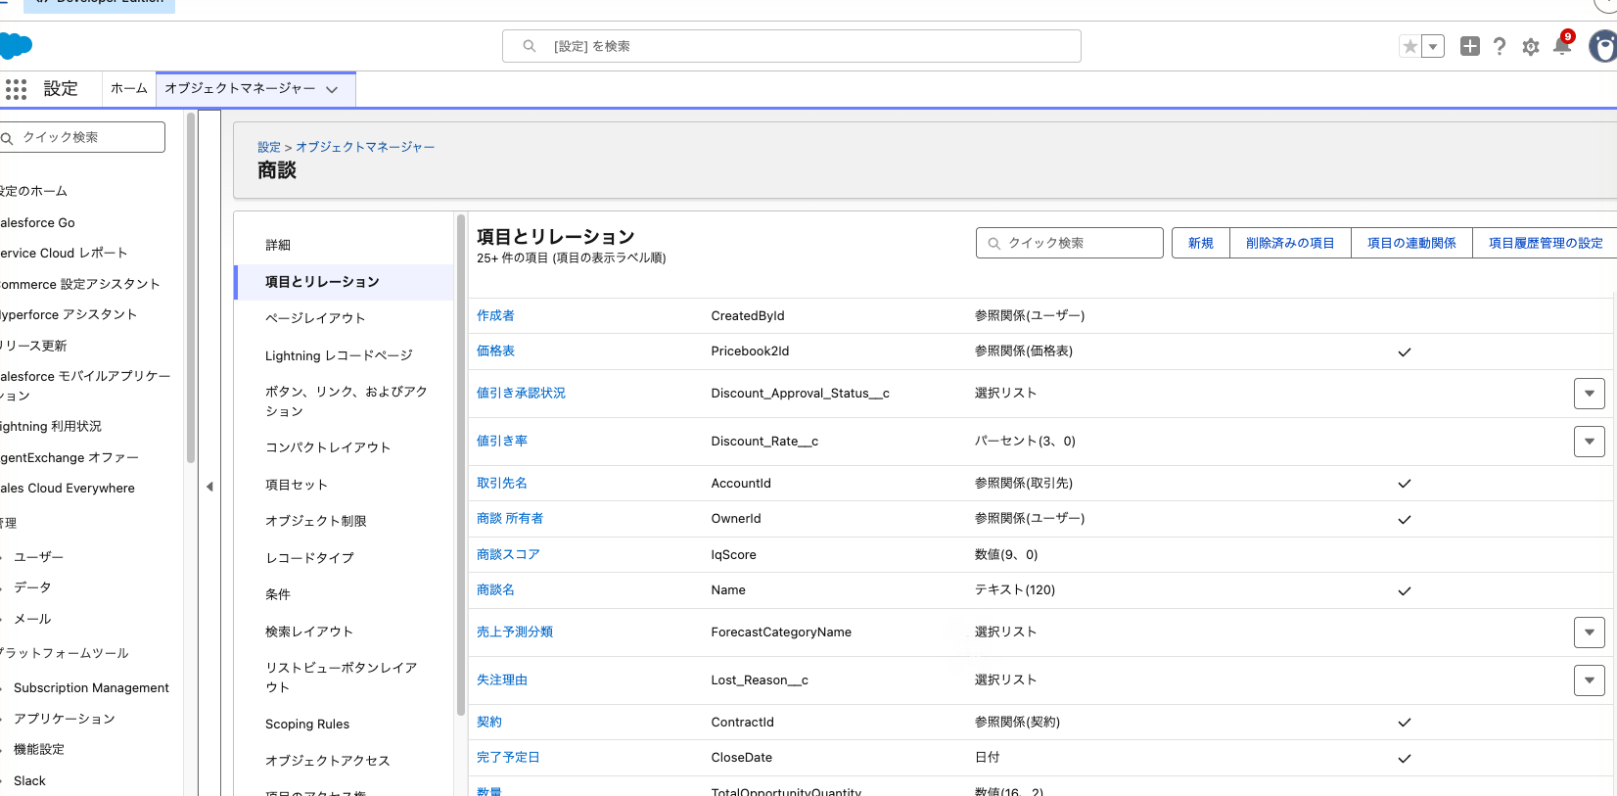The height and width of the screenshot is (796, 1617).
Task: Open Slack in the setup sidebar
Action: (29, 781)
